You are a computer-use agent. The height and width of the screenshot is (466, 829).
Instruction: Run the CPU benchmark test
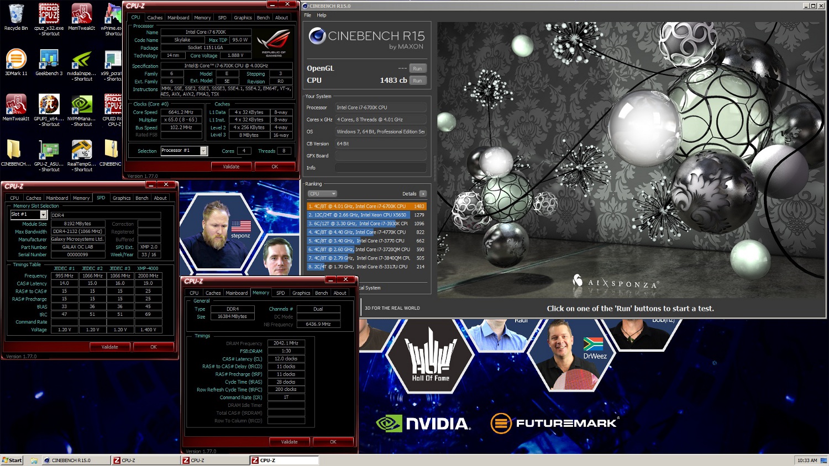pyautogui.click(x=417, y=81)
